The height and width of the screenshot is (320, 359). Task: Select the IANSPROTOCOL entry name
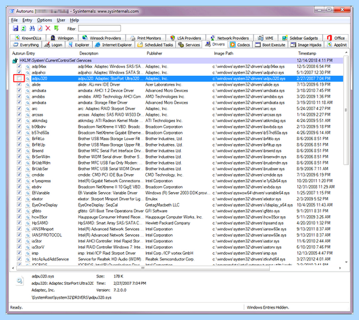tap(47, 235)
